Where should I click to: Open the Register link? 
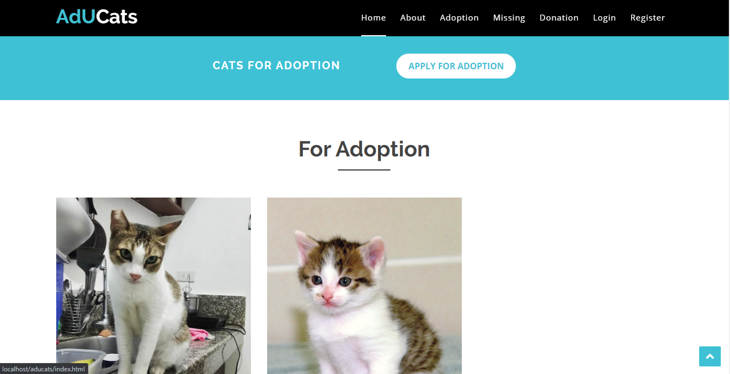coord(647,17)
